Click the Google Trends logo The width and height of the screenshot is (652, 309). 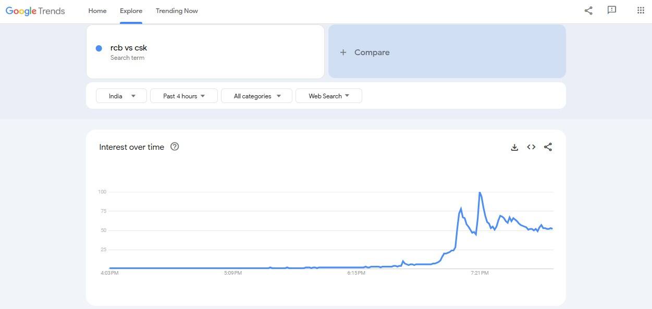(35, 11)
